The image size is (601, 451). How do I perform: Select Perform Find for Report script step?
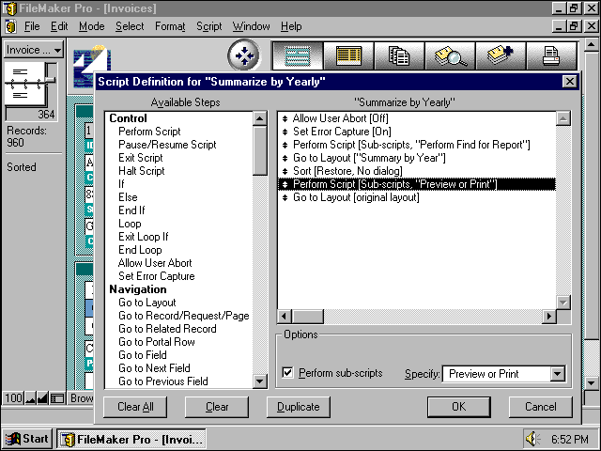[417, 145]
